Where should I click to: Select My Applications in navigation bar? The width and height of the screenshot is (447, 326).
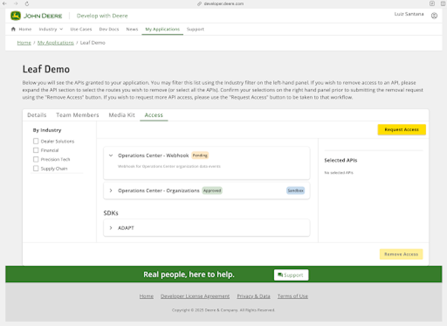pyautogui.click(x=162, y=29)
